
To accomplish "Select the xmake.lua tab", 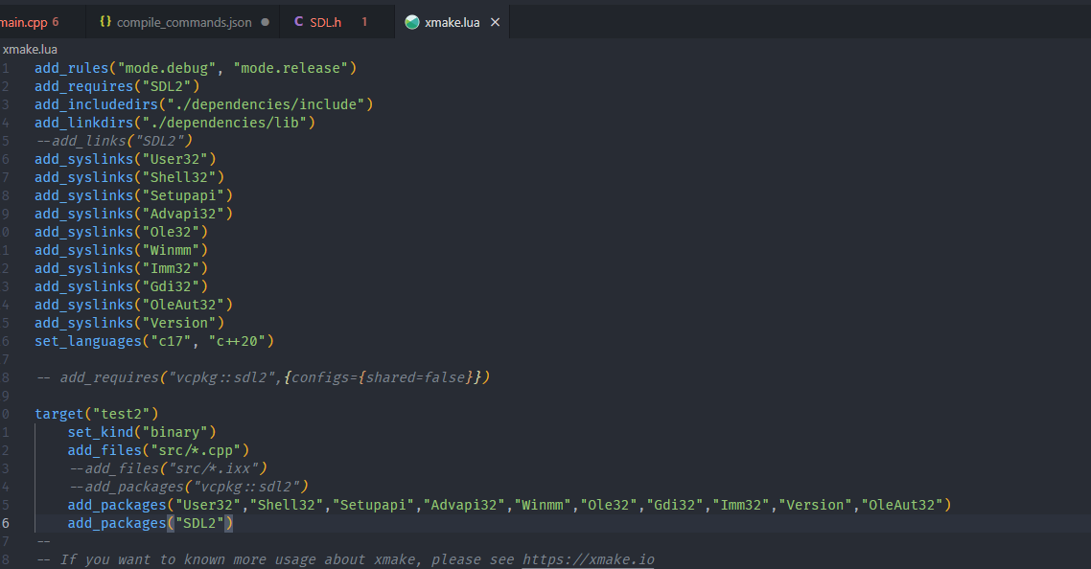I will (x=453, y=22).
